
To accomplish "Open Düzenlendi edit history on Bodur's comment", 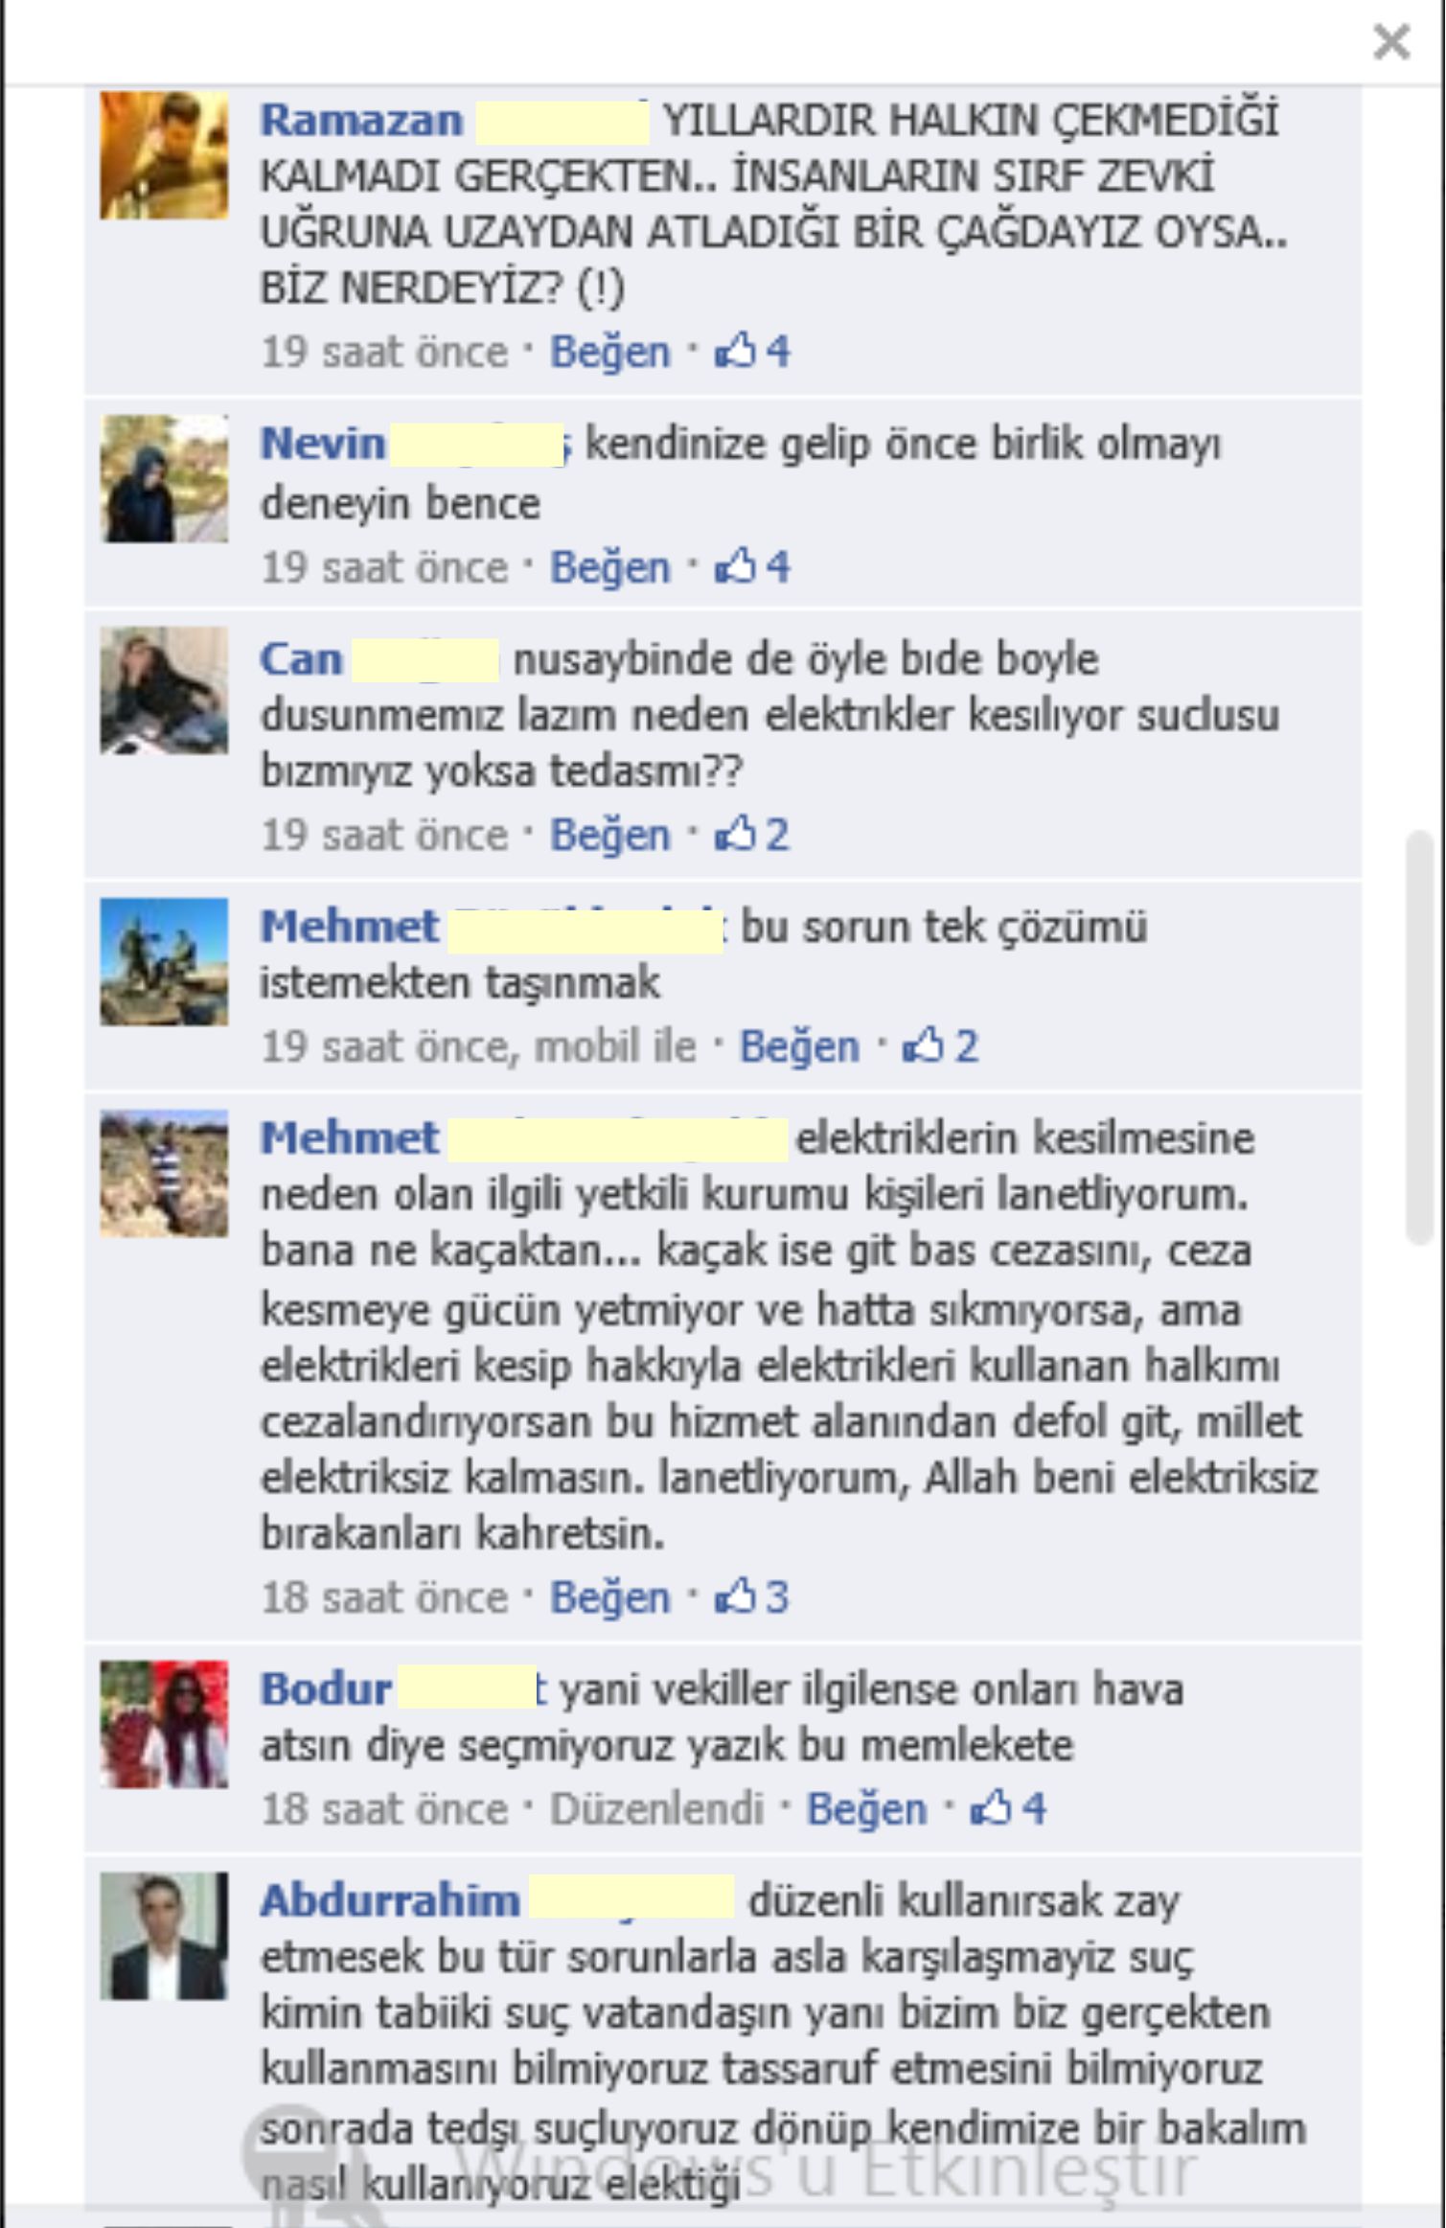I will pos(656,1808).
